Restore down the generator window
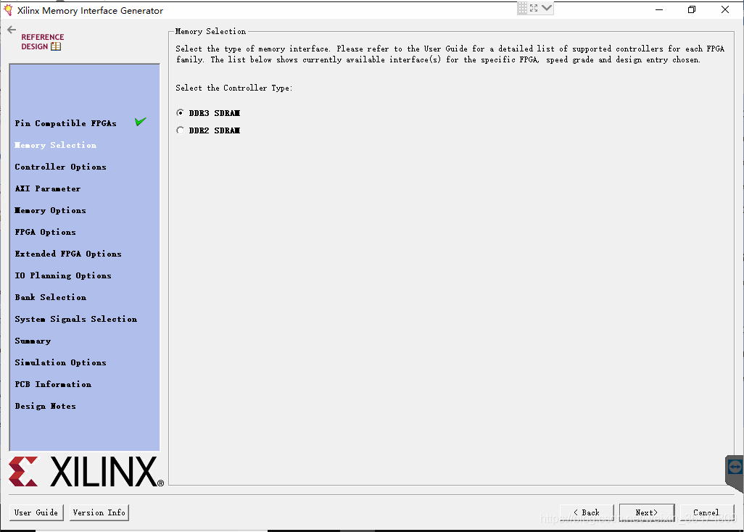This screenshot has height=532, width=744. click(x=692, y=9)
